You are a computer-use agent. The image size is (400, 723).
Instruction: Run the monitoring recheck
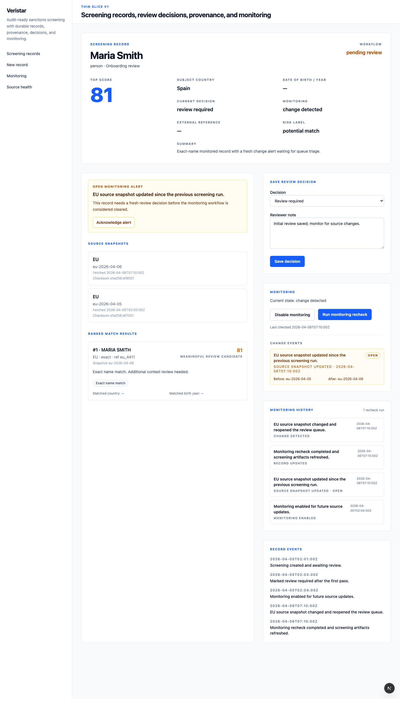(344, 315)
